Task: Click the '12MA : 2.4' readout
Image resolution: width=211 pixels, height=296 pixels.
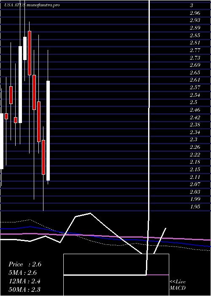Action: click(x=24, y=281)
